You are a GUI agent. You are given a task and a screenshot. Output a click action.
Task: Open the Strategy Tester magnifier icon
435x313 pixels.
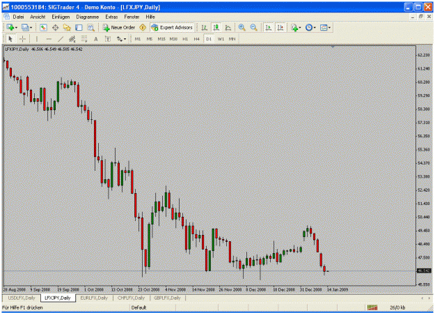[x=90, y=27]
